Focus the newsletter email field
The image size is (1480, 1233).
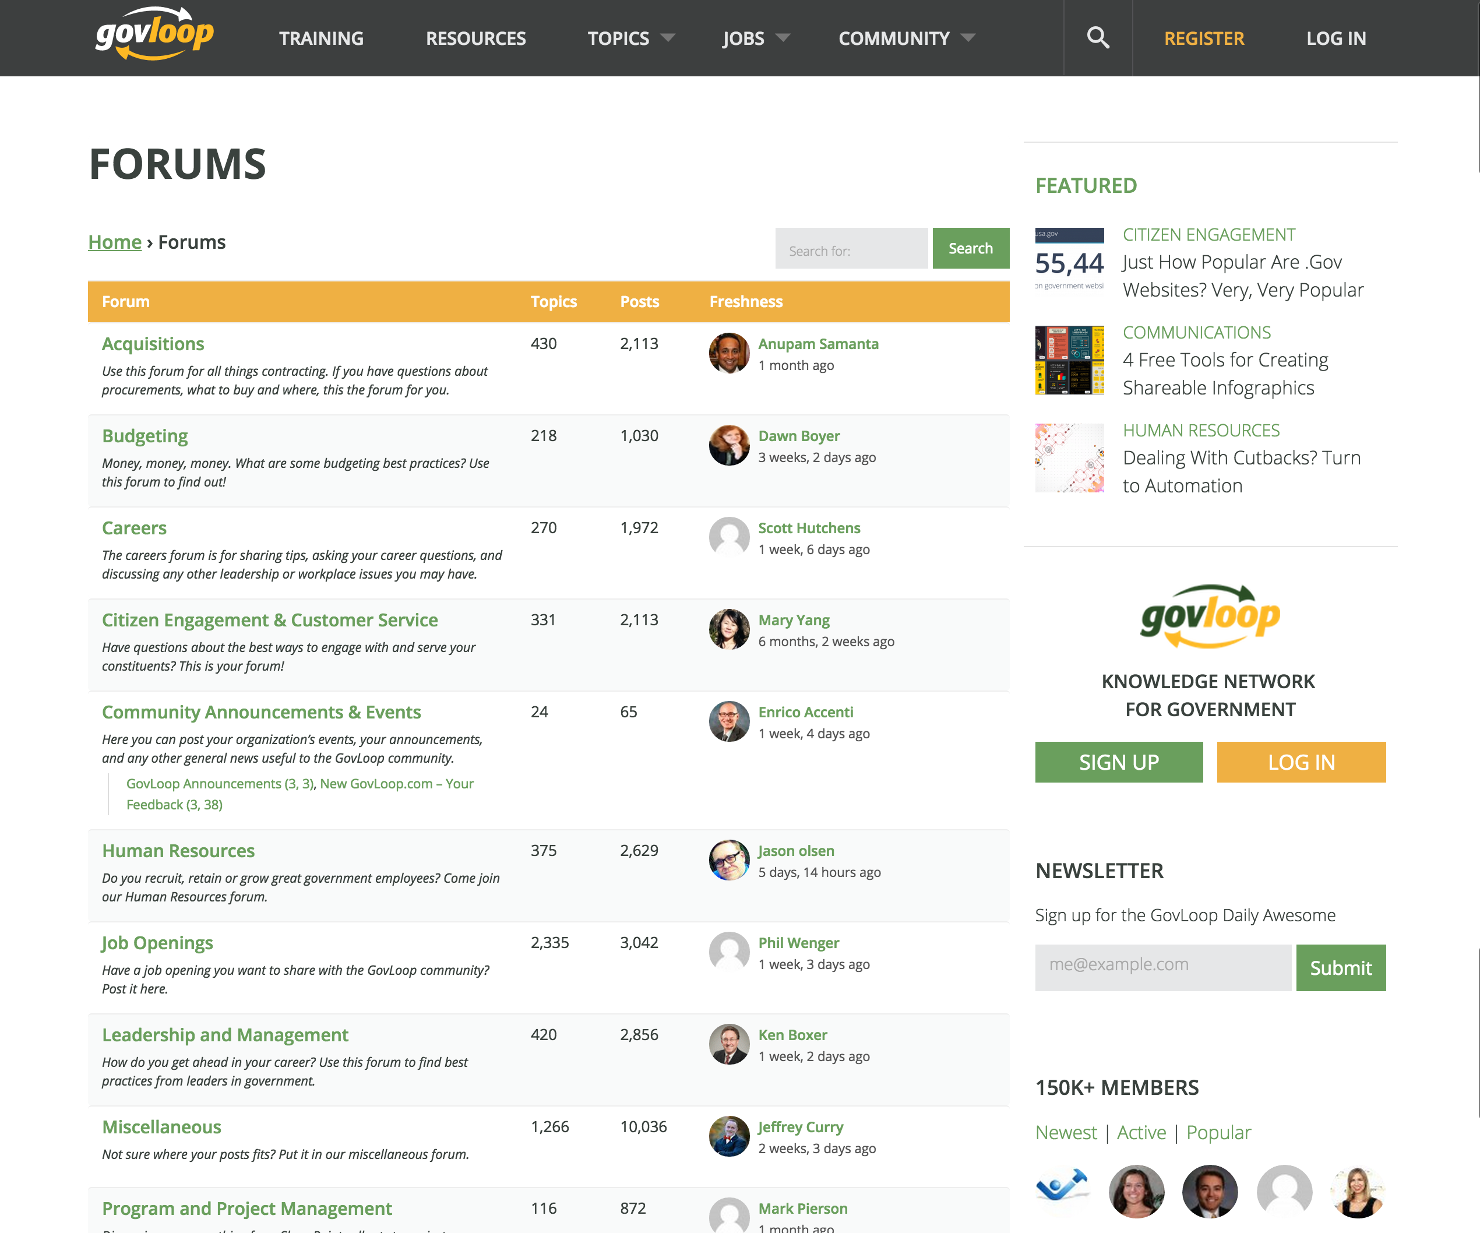pyautogui.click(x=1163, y=968)
